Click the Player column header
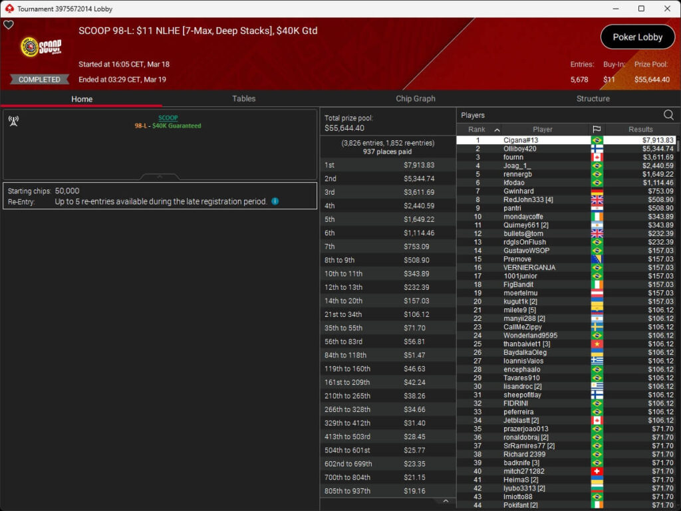 [x=542, y=130]
